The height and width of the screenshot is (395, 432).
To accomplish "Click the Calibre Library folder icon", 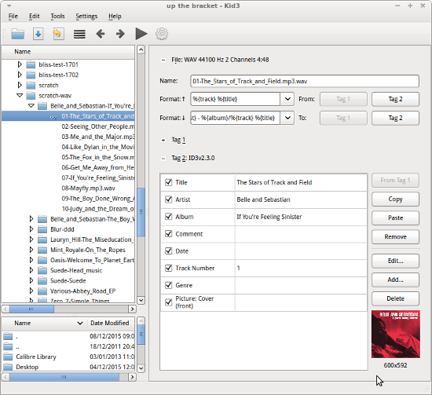I will (8, 357).
